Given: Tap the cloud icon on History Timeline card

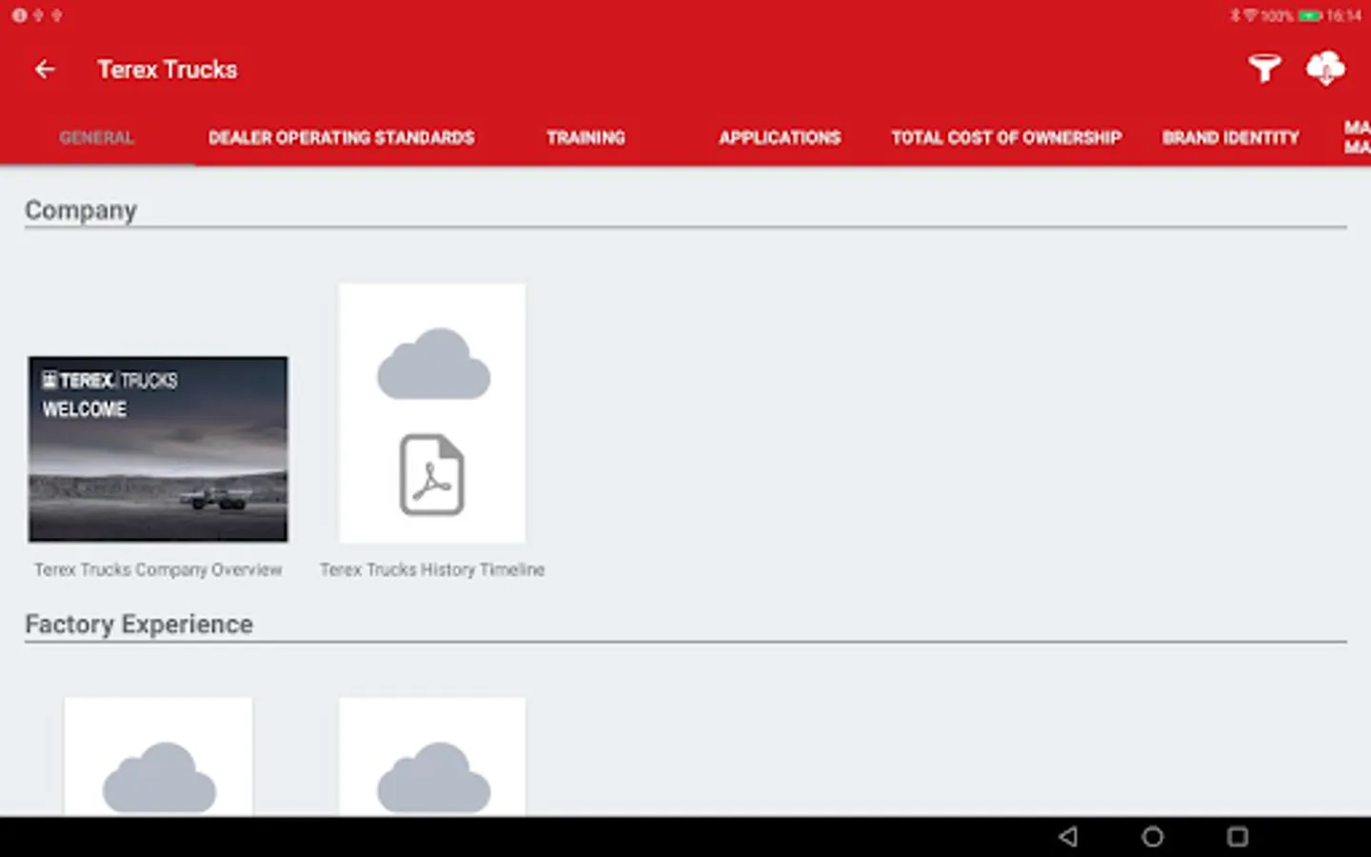Looking at the screenshot, I should 433,364.
